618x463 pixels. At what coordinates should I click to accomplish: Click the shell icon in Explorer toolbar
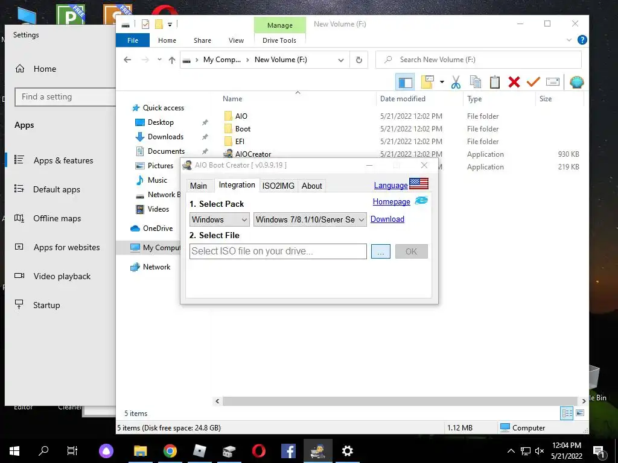pyautogui.click(x=576, y=82)
